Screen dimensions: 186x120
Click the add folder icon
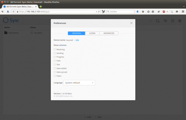click(x=158, y=21)
